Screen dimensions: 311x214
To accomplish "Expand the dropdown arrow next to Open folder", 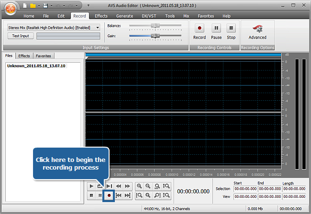I will (39, 6).
